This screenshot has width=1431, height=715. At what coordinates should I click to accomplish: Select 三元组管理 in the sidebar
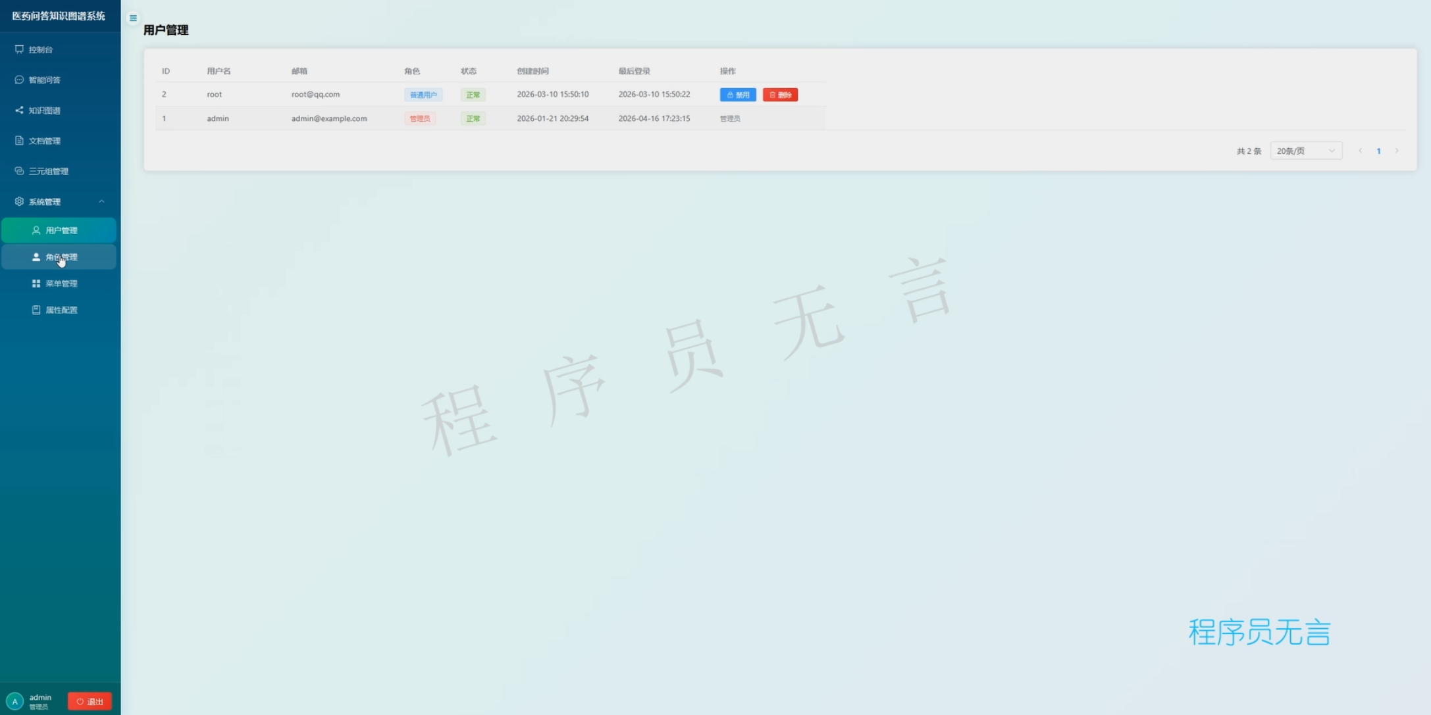coord(47,171)
